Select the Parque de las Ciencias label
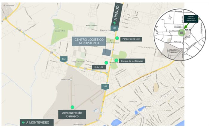 pyautogui.click(x=132, y=61)
